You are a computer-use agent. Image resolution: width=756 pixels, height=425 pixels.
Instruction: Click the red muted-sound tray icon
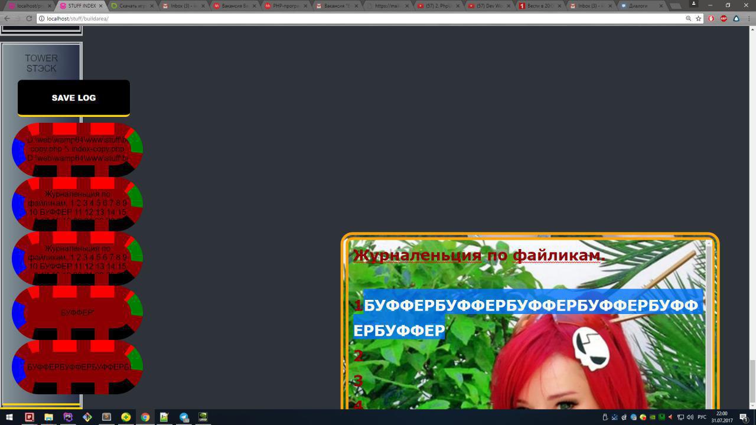tap(671, 417)
